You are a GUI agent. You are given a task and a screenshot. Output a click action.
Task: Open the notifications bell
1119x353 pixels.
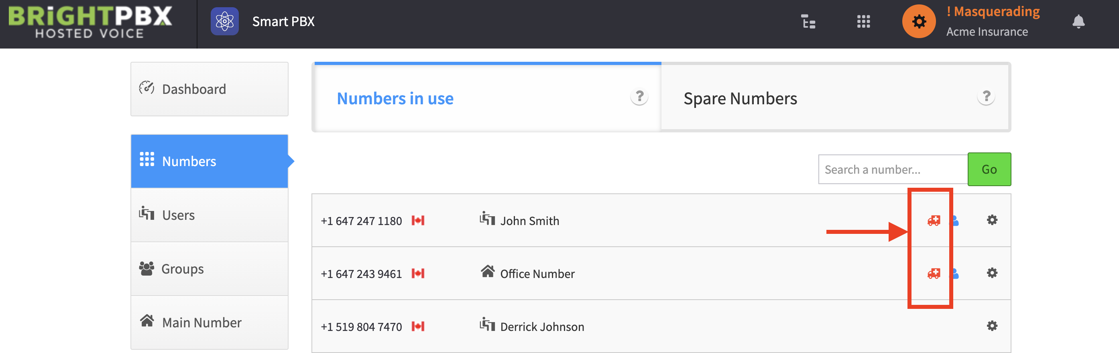pos(1078,21)
